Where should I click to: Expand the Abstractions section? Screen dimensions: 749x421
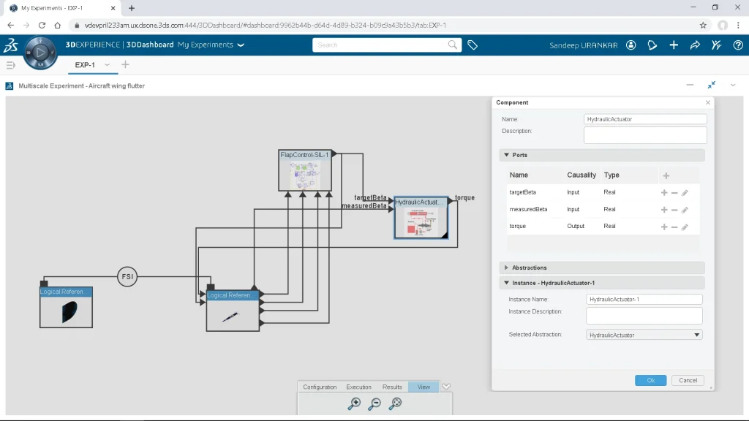click(x=505, y=268)
